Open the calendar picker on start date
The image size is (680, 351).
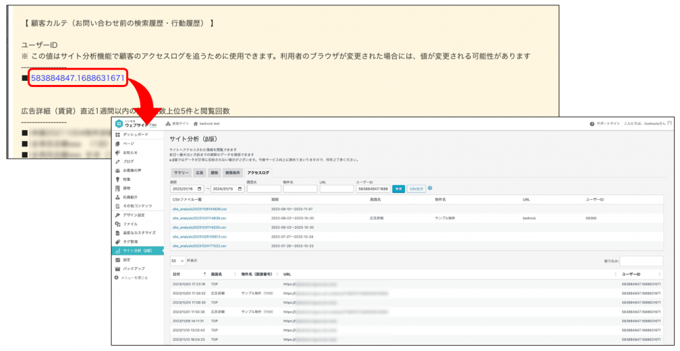click(199, 189)
